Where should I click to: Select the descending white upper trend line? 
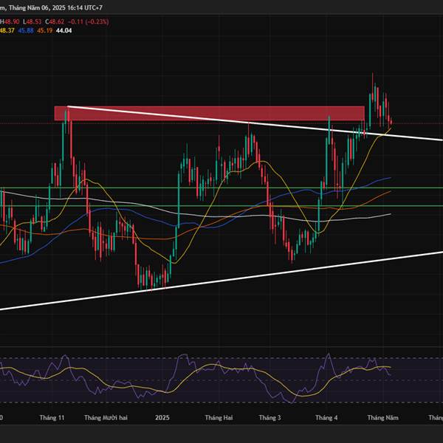(x=255, y=123)
